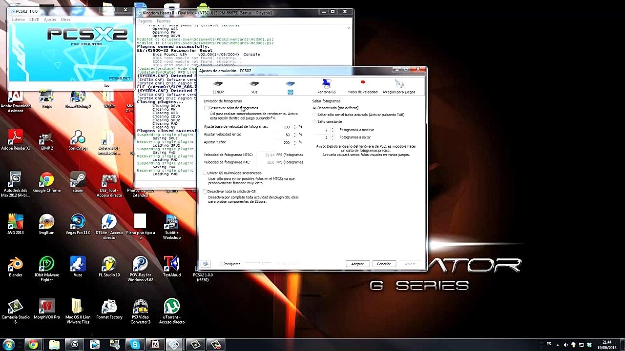Open Sistema menu in PCSX2 window
The height and width of the screenshot is (351, 625).
pyautogui.click(x=18, y=19)
